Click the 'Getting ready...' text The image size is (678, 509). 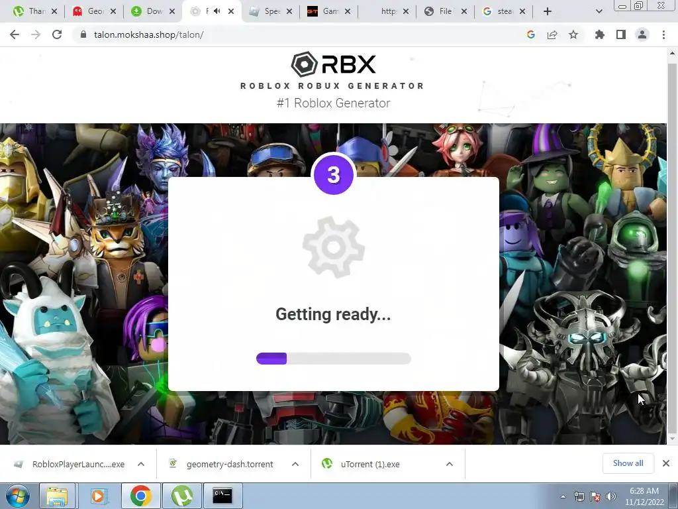tap(333, 314)
